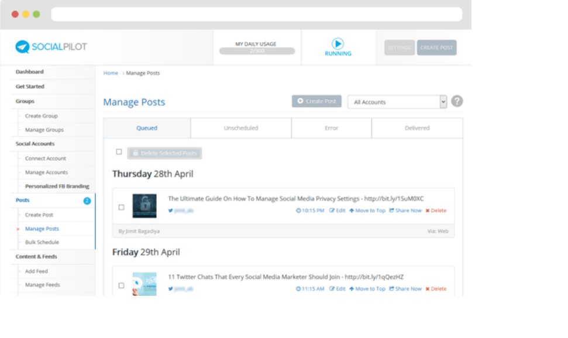The width and height of the screenshot is (568, 338).
Task: Click the Running play icon
Action: click(x=338, y=44)
